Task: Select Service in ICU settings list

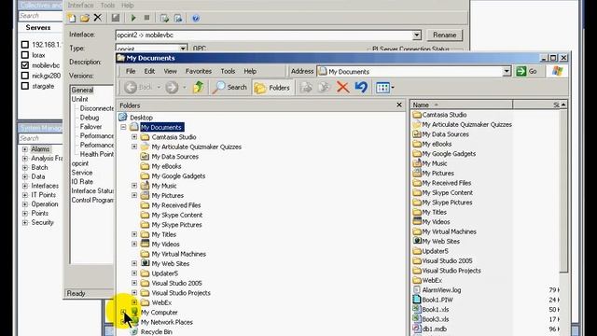Action: [82, 173]
